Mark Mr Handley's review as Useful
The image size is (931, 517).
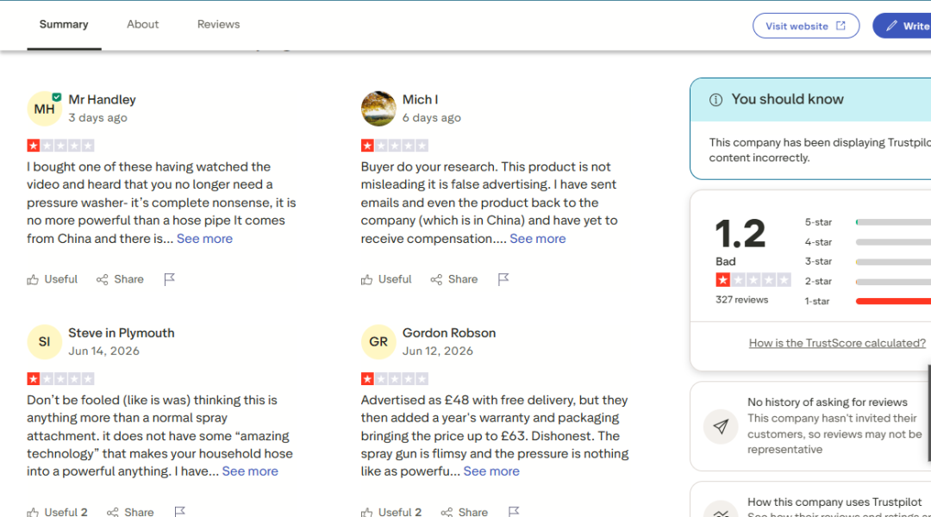click(x=53, y=279)
